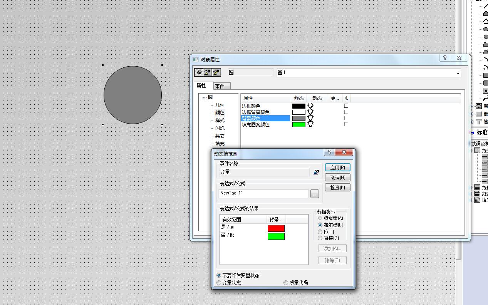Select the 直接(D) data type radio
This screenshot has height=305, width=488.
pyautogui.click(x=320, y=238)
